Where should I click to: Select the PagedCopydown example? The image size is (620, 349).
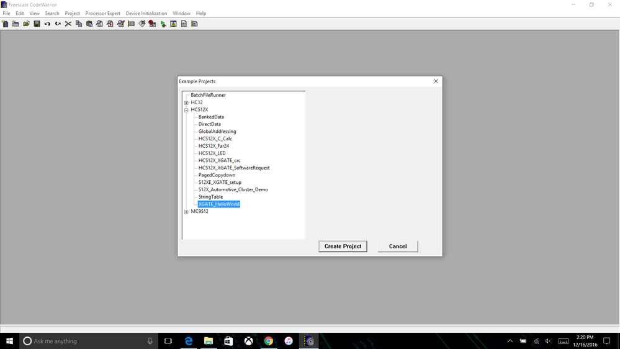click(x=217, y=175)
